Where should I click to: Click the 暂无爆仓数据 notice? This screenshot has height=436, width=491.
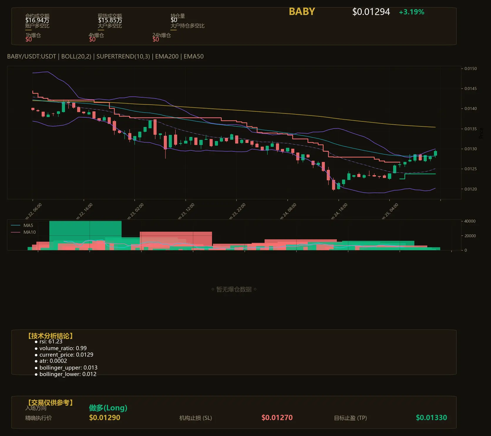(x=234, y=289)
